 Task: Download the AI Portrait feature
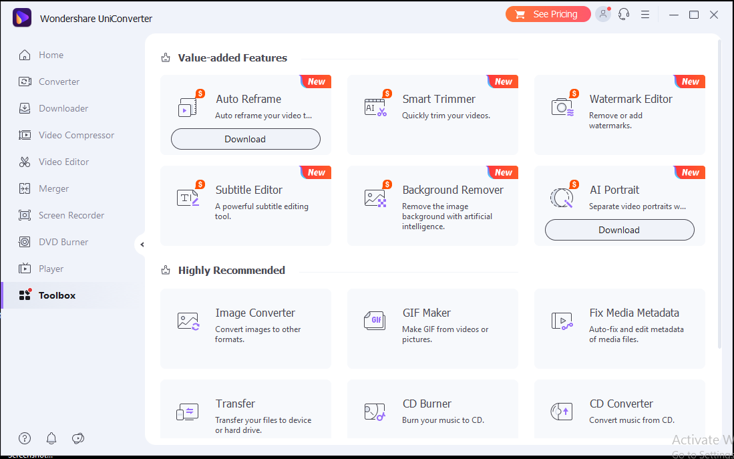pos(619,230)
